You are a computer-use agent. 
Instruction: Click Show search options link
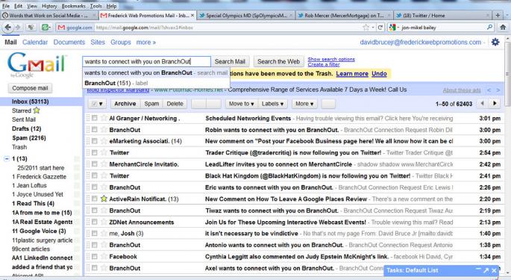pos(331,59)
